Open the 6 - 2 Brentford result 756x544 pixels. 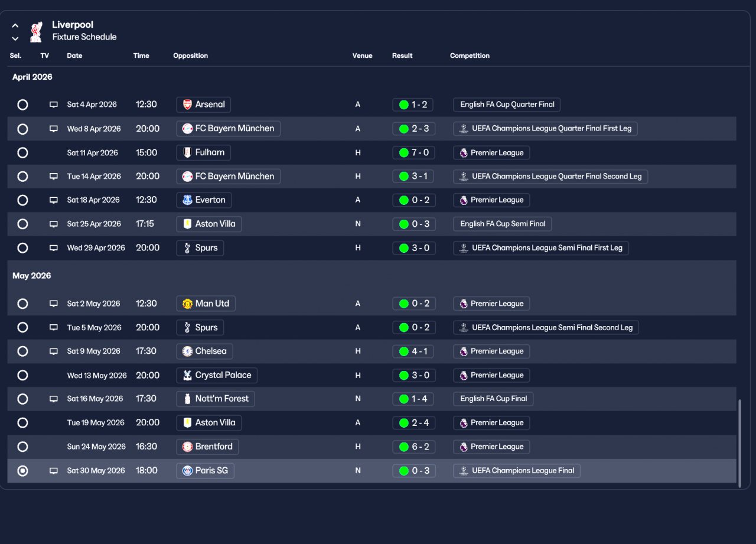[413, 447]
